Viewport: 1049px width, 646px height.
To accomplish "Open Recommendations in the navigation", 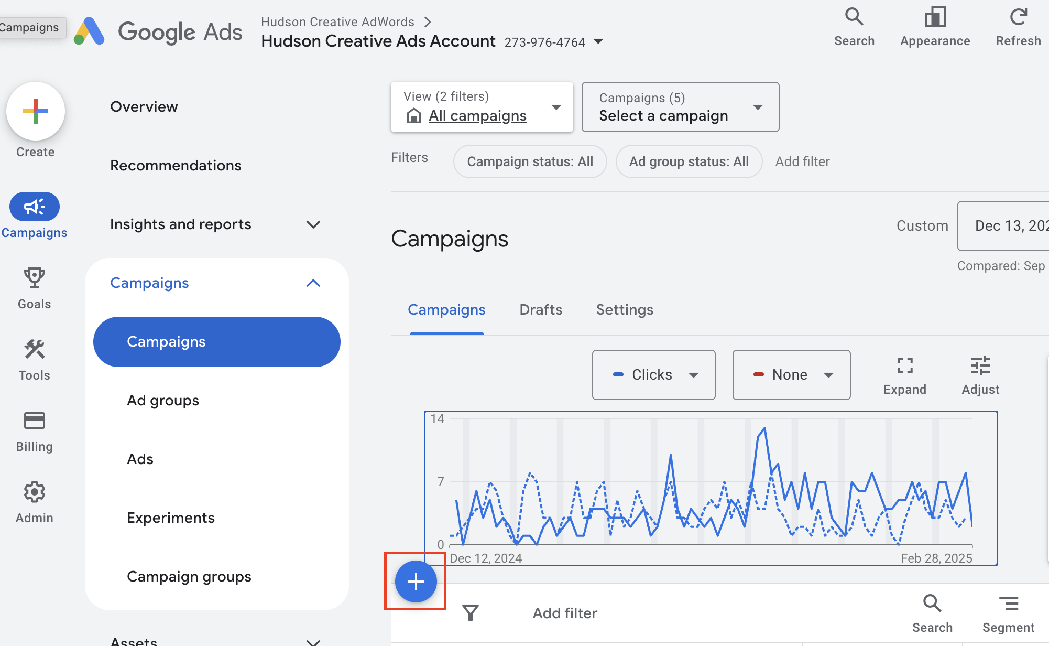I will [x=176, y=166].
